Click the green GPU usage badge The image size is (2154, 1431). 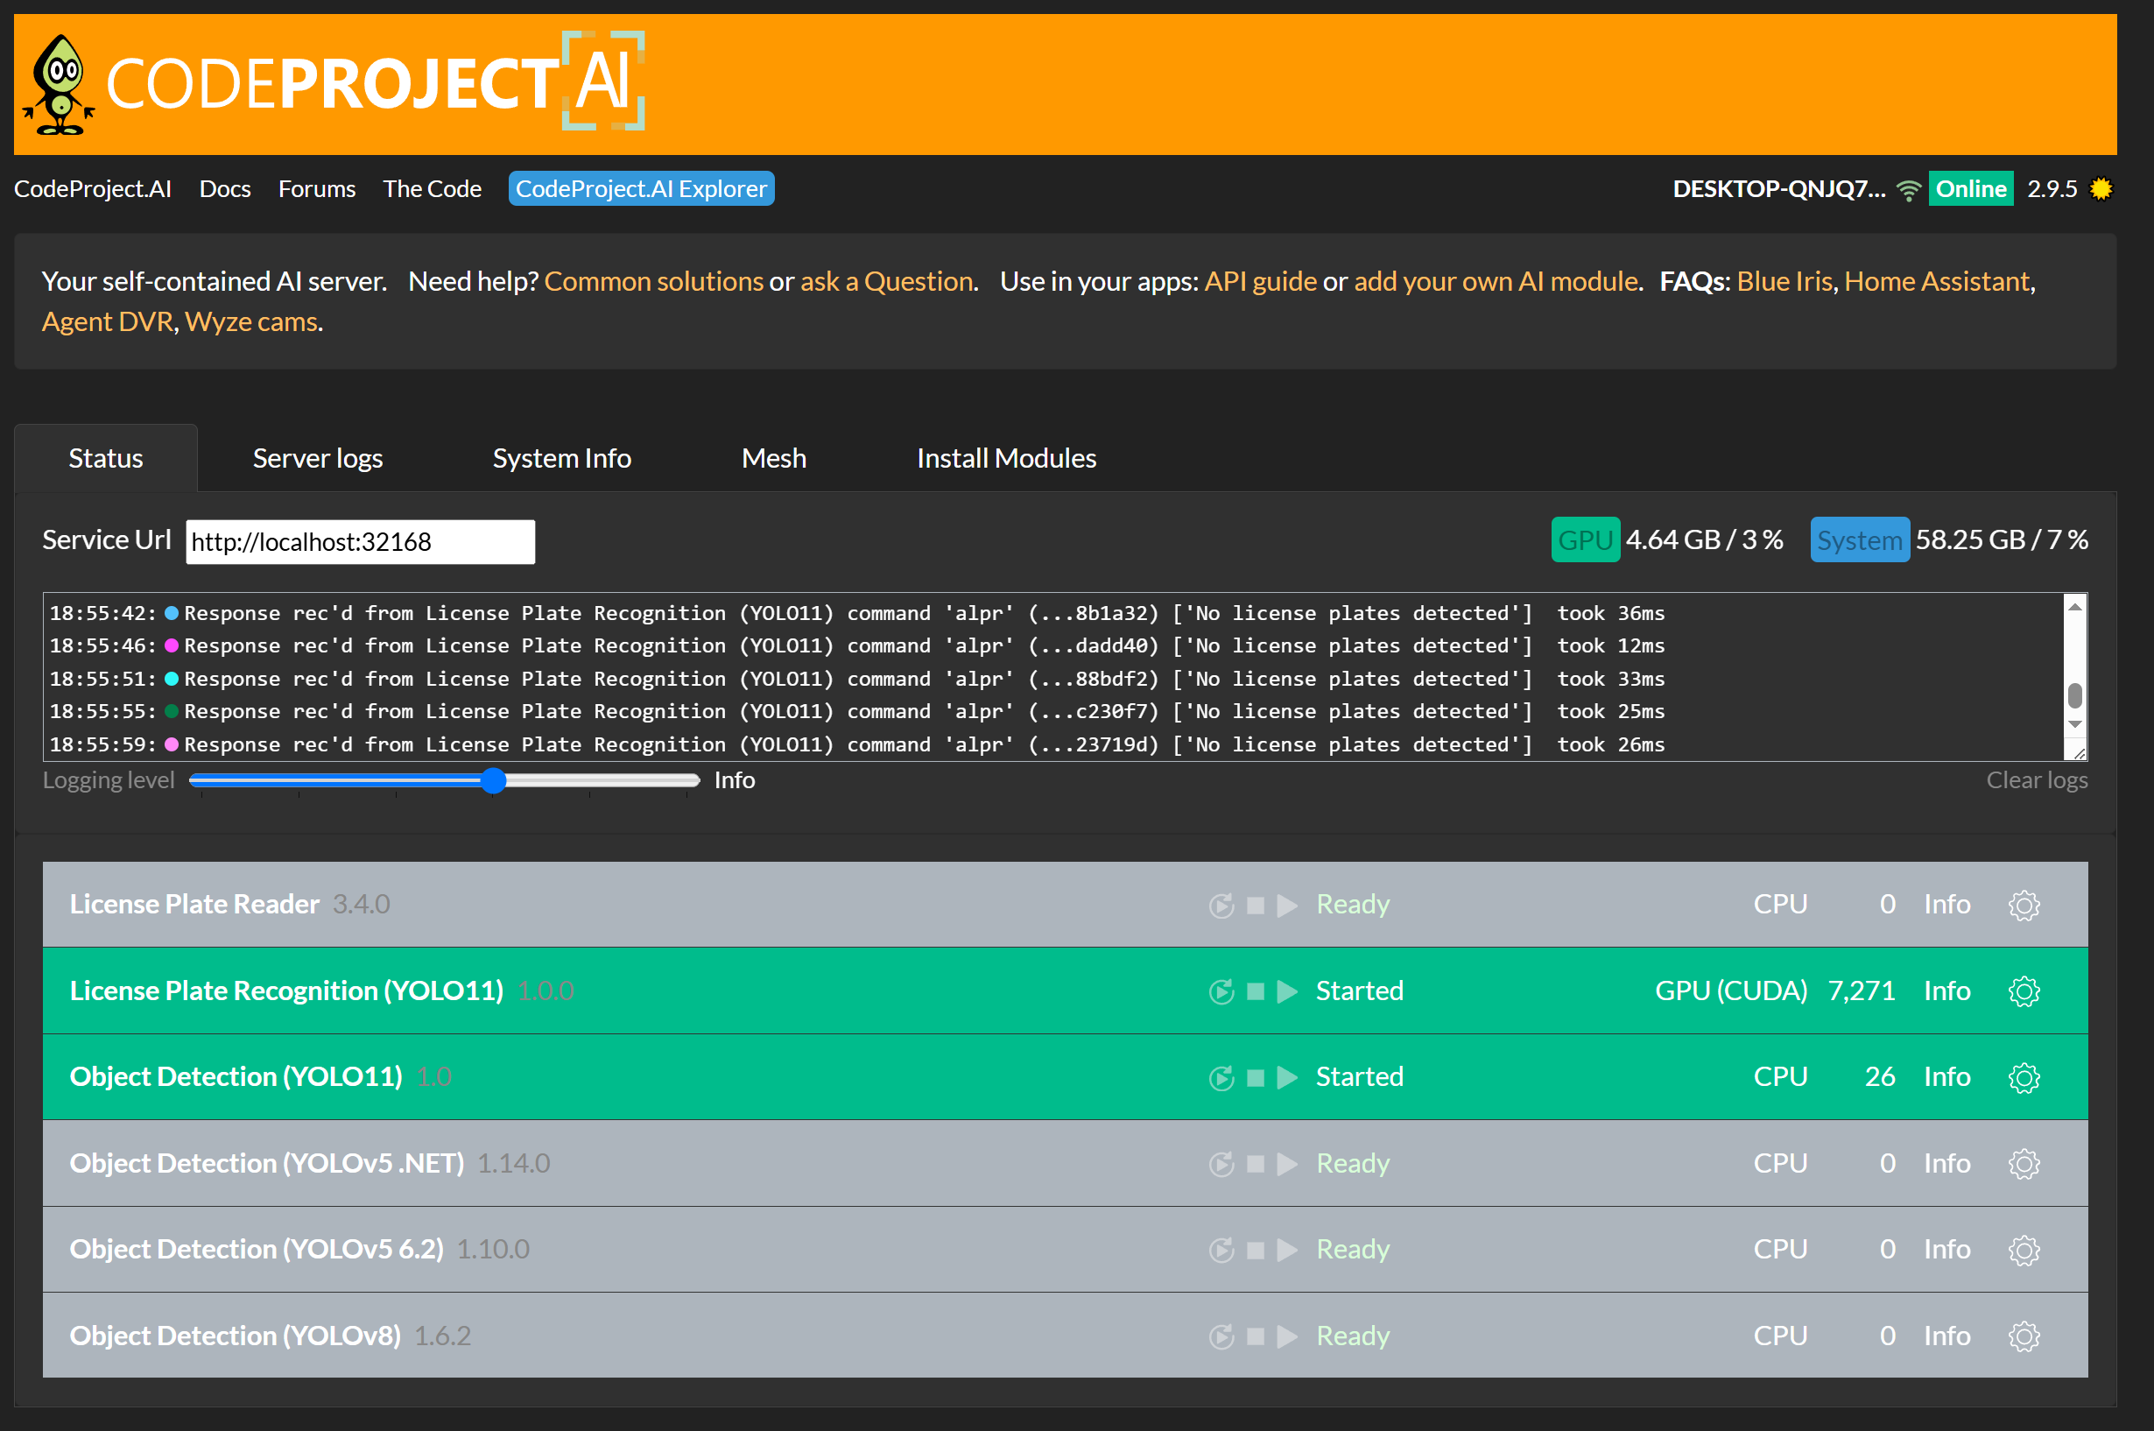click(1585, 540)
